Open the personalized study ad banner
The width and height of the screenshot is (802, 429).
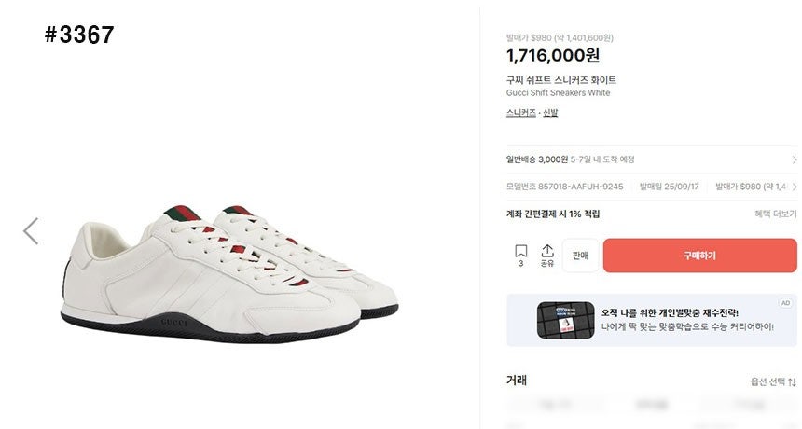652,320
